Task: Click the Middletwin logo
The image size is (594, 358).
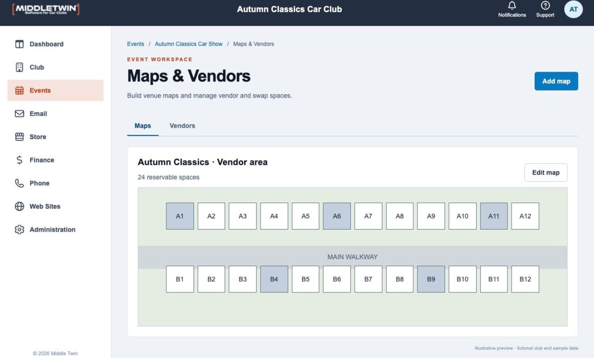Action: tap(46, 9)
